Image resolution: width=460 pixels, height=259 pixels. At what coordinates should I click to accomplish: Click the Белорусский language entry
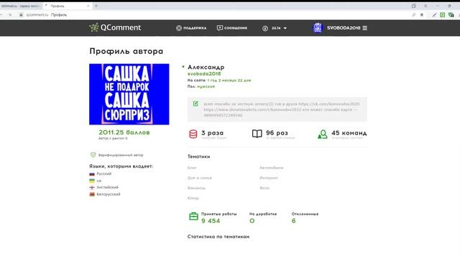click(109, 194)
